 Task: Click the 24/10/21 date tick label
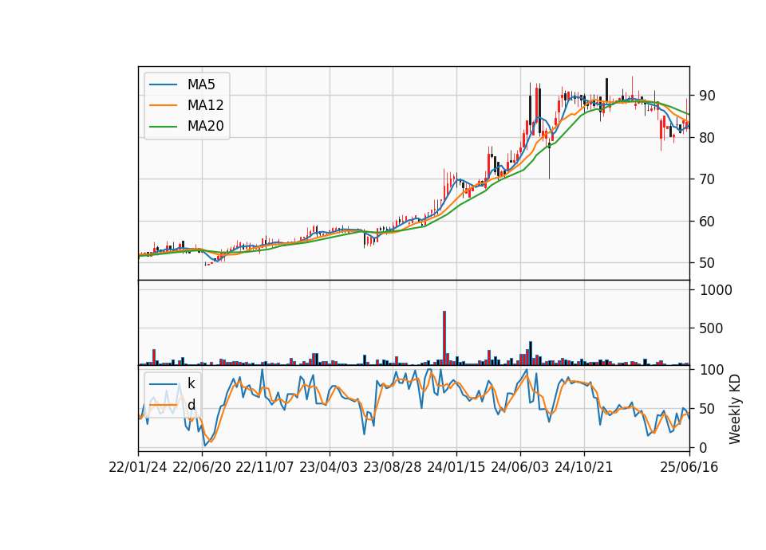(x=584, y=468)
